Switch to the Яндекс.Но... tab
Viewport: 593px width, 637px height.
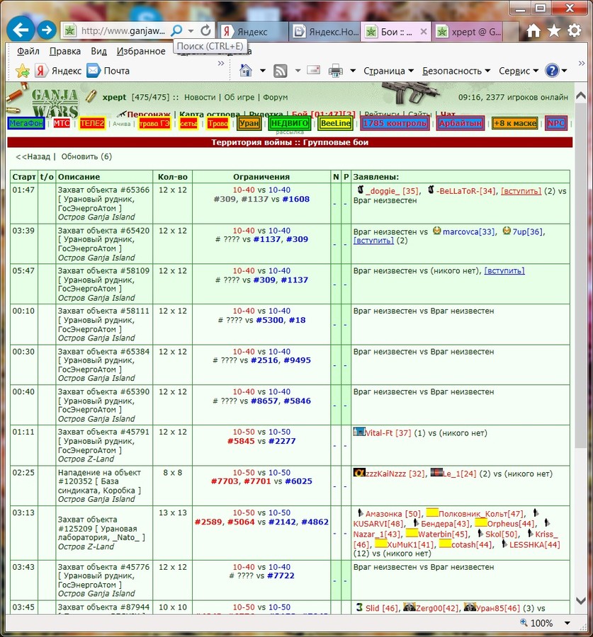(326, 32)
